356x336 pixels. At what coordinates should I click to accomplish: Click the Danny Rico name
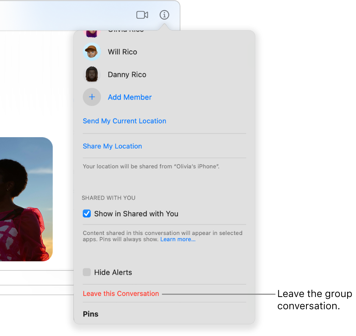coord(127,75)
